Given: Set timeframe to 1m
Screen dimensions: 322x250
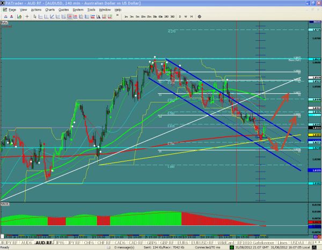Looking at the screenshot, I should pyautogui.click(x=126, y=17).
